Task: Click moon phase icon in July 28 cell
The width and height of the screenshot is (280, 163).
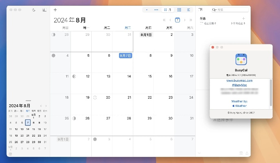Action: pyautogui.click(x=53, y=35)
